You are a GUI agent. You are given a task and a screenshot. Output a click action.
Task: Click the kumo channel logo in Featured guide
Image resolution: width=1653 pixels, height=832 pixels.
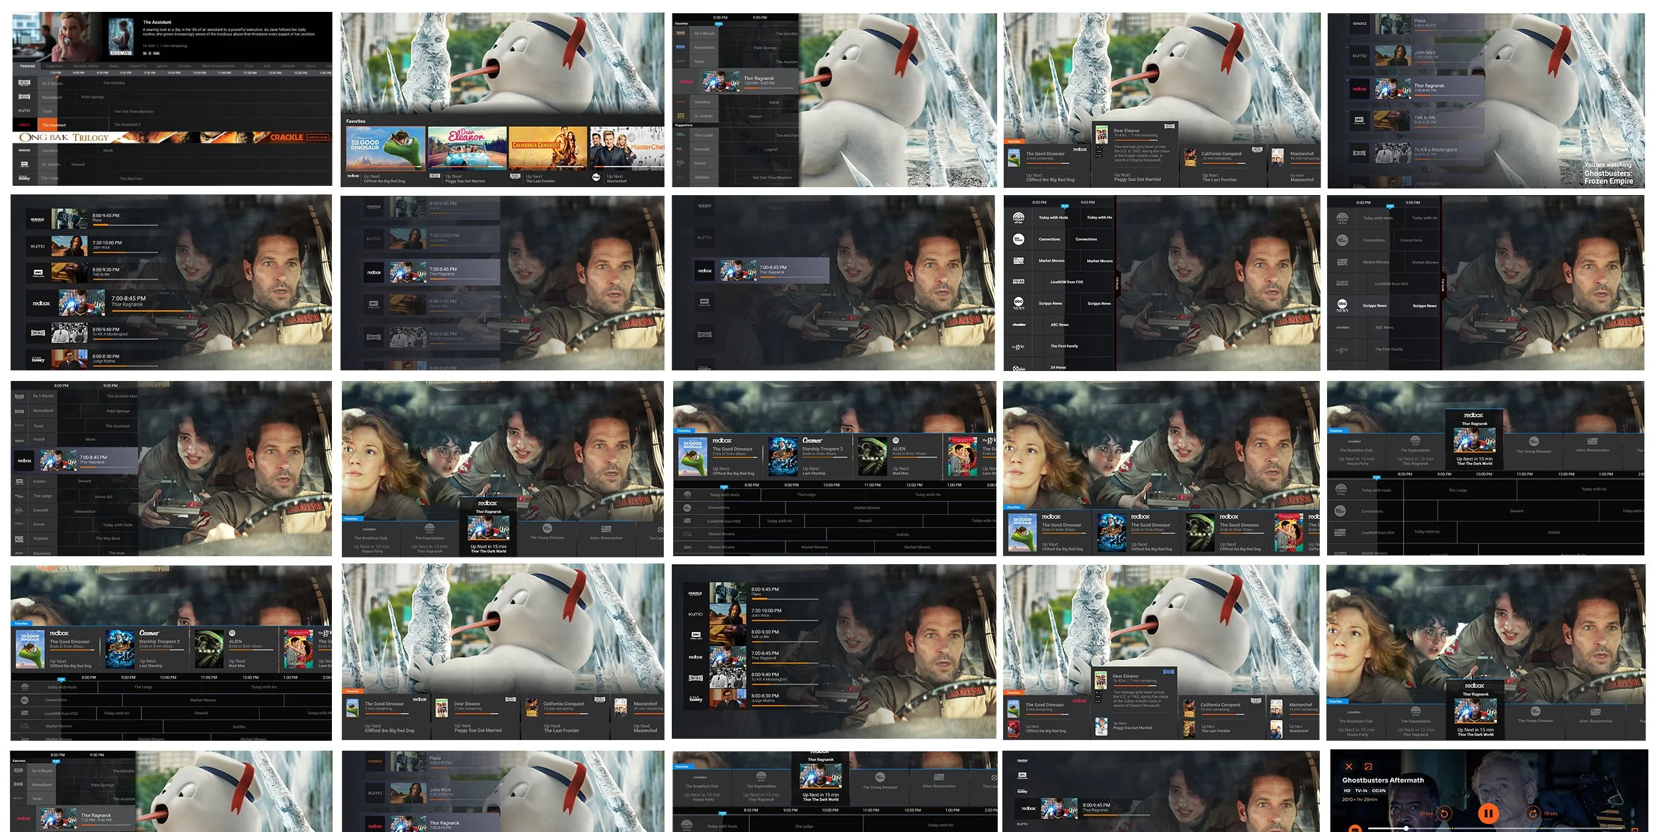(24, 110)
